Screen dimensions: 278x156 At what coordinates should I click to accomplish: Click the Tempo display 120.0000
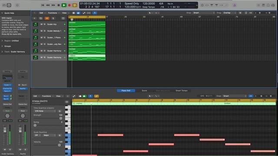149,3
